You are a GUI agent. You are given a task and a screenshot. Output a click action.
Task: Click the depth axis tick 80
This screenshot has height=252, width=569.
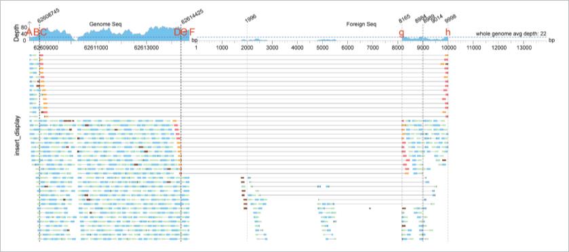coord(23,27)
